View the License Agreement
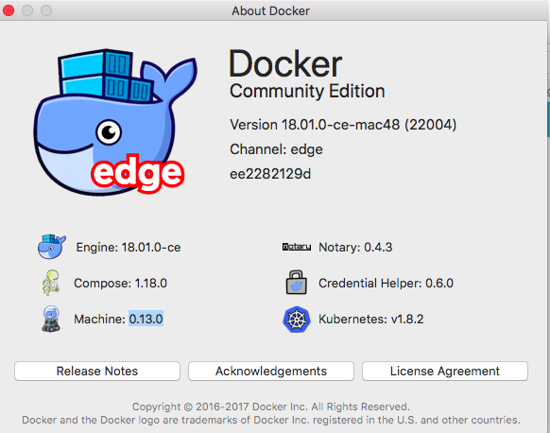 pos(445,371)
